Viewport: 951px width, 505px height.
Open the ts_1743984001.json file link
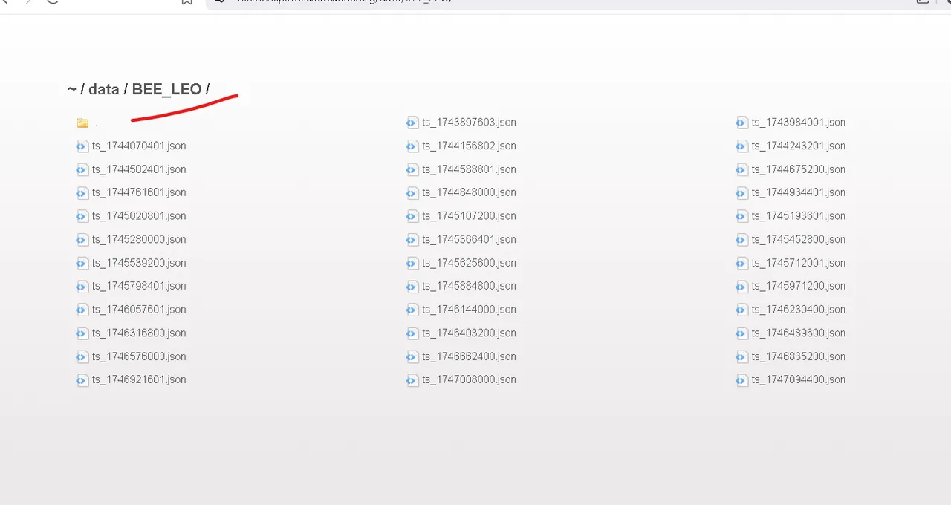tap(798, 123)
